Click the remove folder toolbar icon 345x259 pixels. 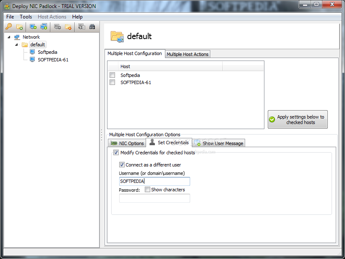68,27
